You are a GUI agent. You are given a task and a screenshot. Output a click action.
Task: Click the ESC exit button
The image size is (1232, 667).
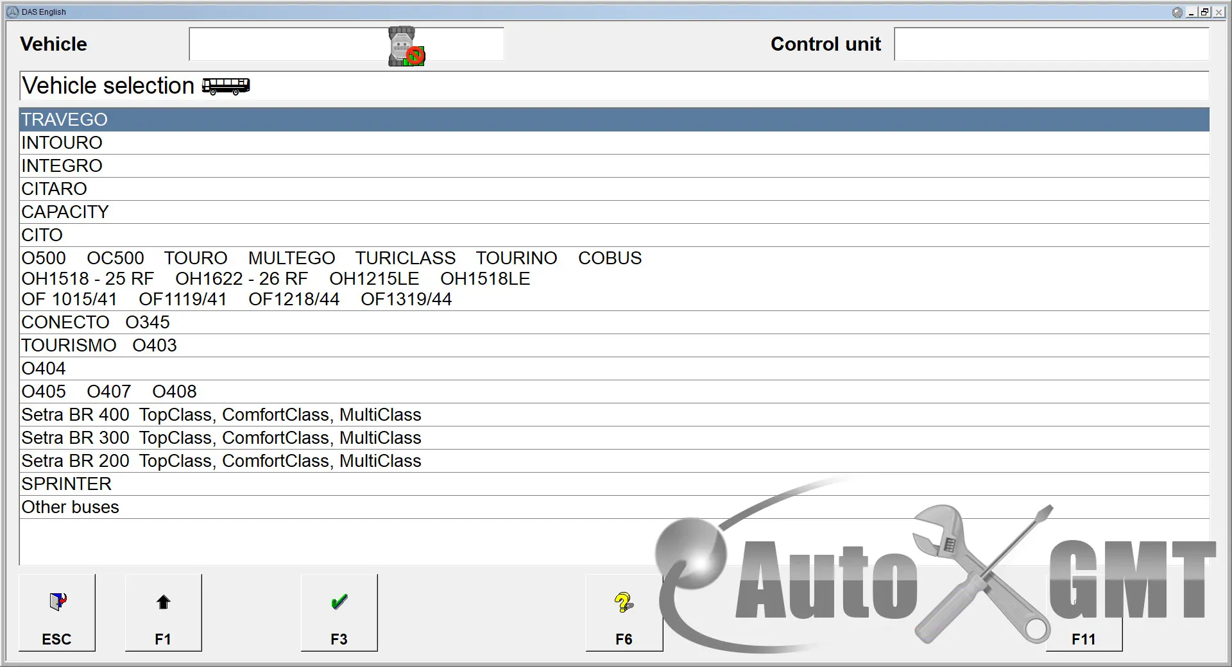pyautogui.click(x=57, y=612)
